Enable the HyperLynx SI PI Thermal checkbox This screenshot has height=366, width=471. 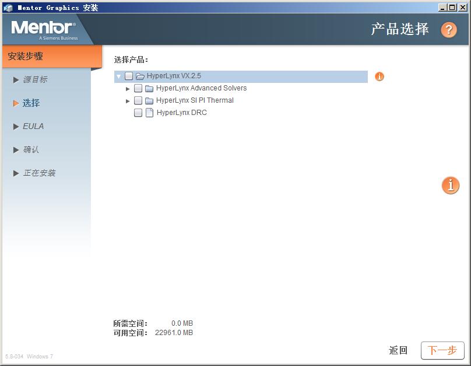(x=138, y=100)
